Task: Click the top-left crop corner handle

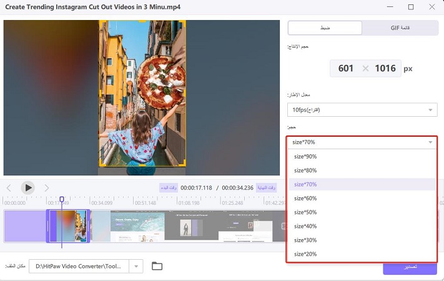Action: click(x=102, y=23)
